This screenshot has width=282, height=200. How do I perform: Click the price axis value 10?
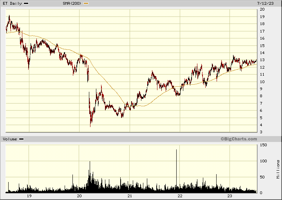click(262, 82)
